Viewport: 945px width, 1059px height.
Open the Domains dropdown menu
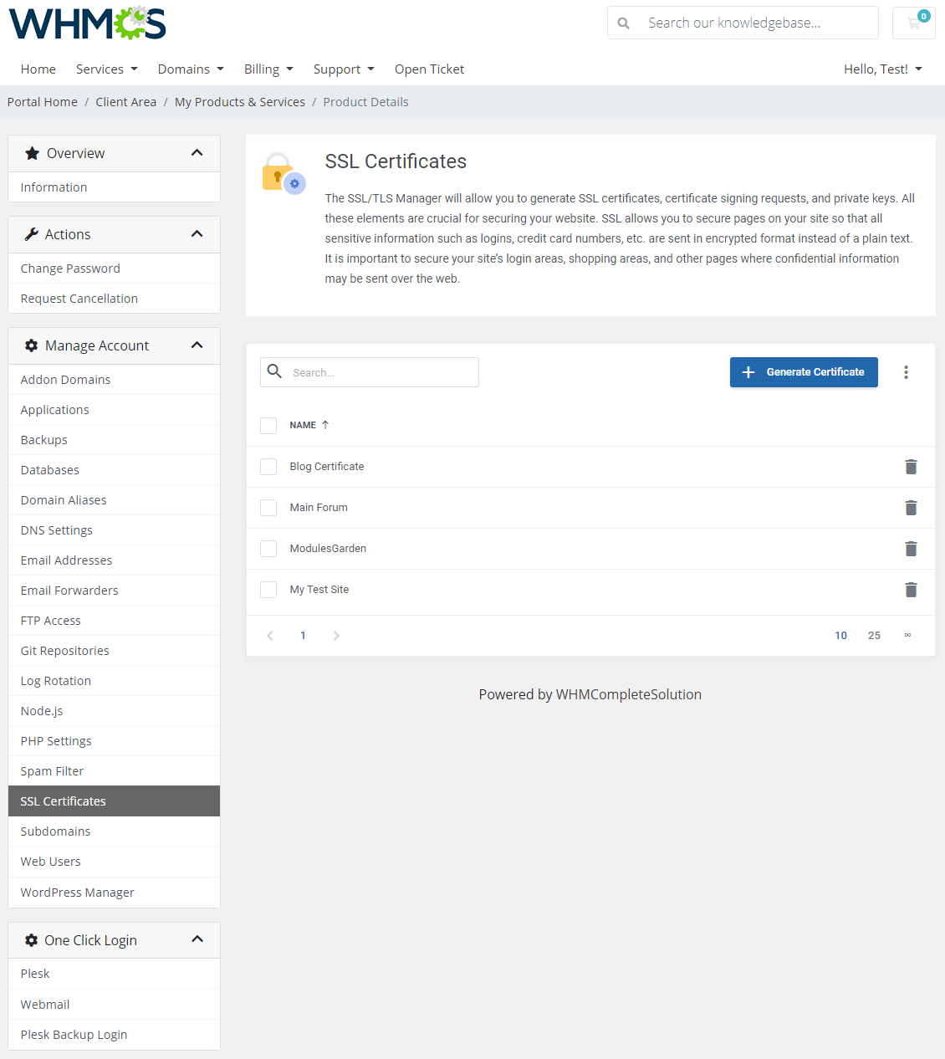(191, 69)
